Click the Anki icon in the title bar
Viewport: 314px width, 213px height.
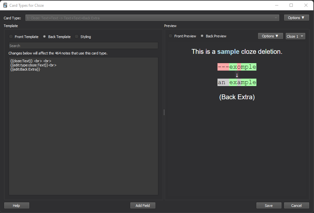pos(5,5)
